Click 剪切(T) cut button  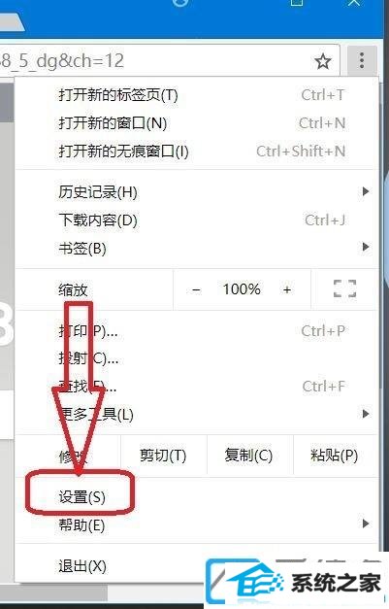(164, 456)
